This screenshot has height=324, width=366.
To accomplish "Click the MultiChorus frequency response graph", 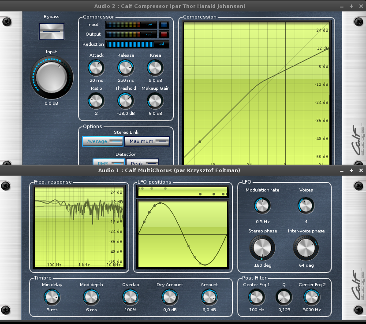I will point(78,228).
